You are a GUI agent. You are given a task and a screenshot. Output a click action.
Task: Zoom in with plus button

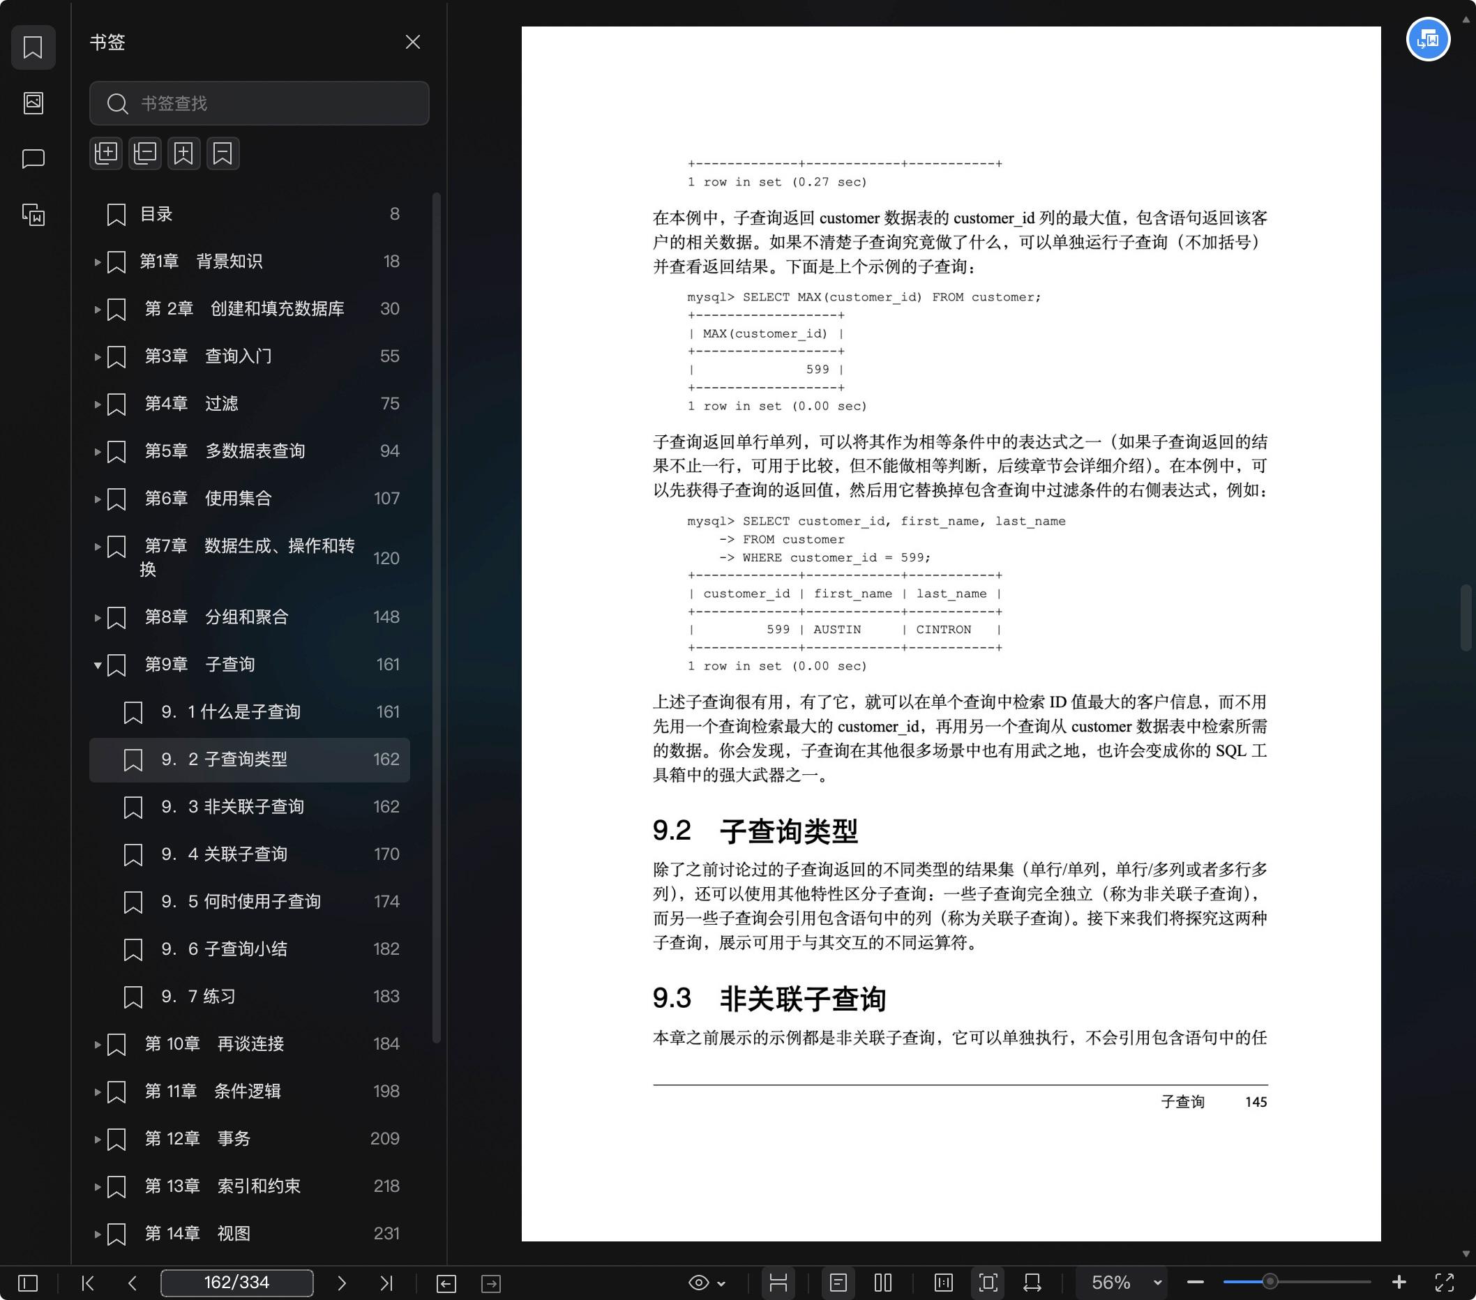pyautogui.click(x=1399, y=1283)
